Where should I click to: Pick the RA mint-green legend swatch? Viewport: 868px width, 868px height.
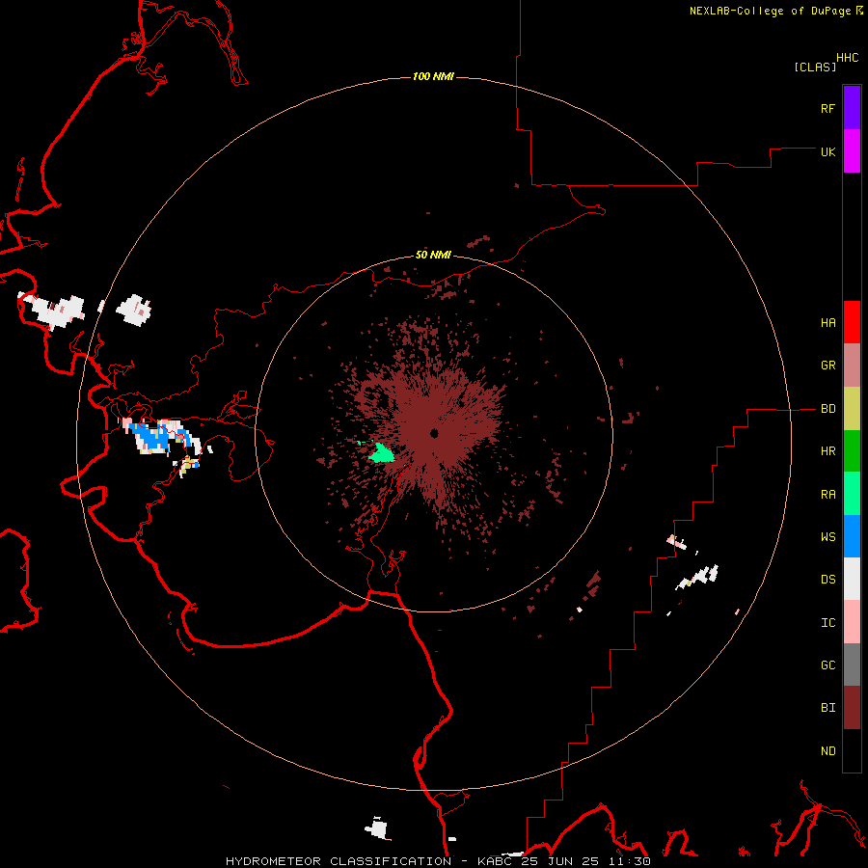coord(852,494)
